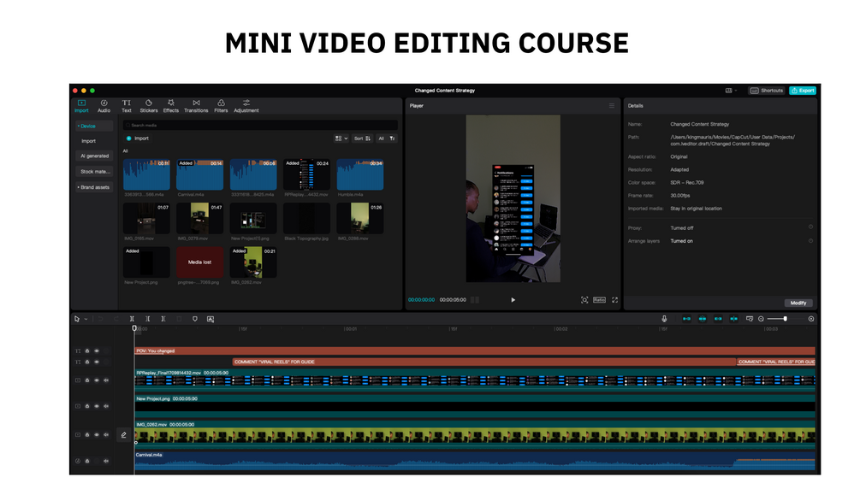This screenshot has width=860, height=483.
Task: Open the grid view layout dropdown
Action: pos(341,138)
